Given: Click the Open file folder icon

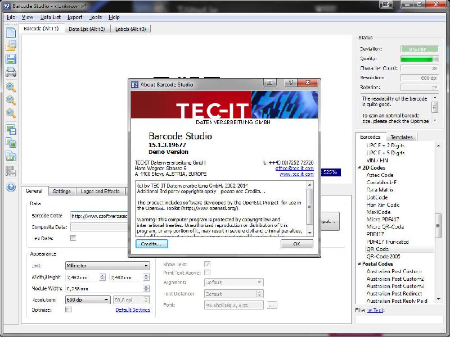Looking at the screenshot, I should (11, 46).
